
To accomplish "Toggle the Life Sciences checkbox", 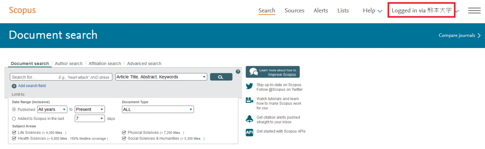I will [14, 132].
